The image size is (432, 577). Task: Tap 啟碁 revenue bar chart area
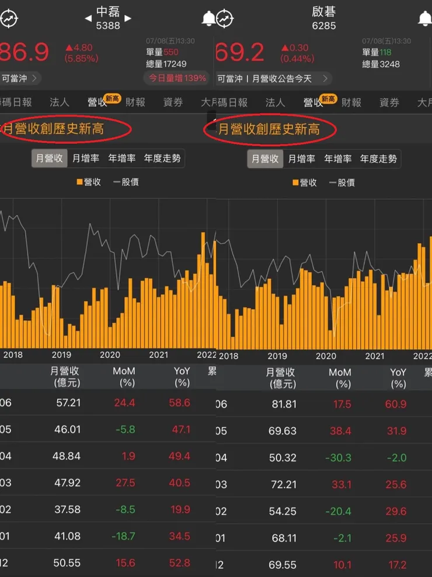tap(324, 275)
